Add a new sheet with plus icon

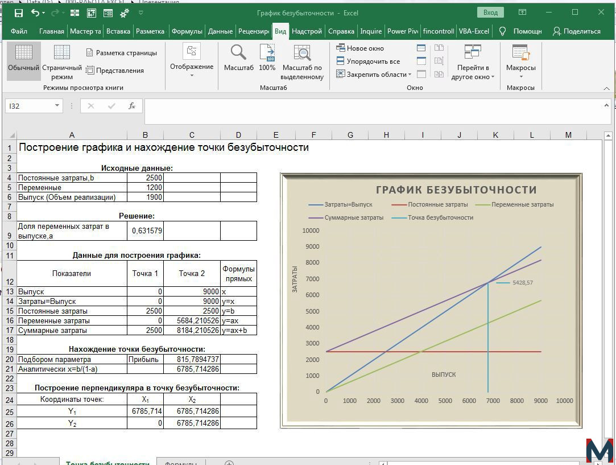point(229,463)
